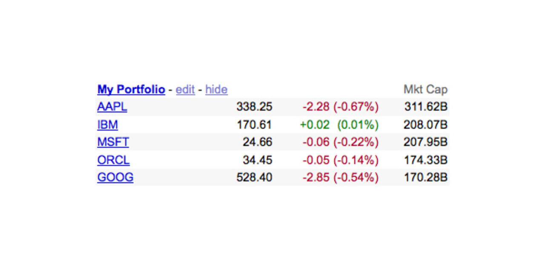Click GOOG's change value -2.85 (-0.54%)
Viewport: 545px width, 272px height.
pyautogui.click(x=340, y=177)
